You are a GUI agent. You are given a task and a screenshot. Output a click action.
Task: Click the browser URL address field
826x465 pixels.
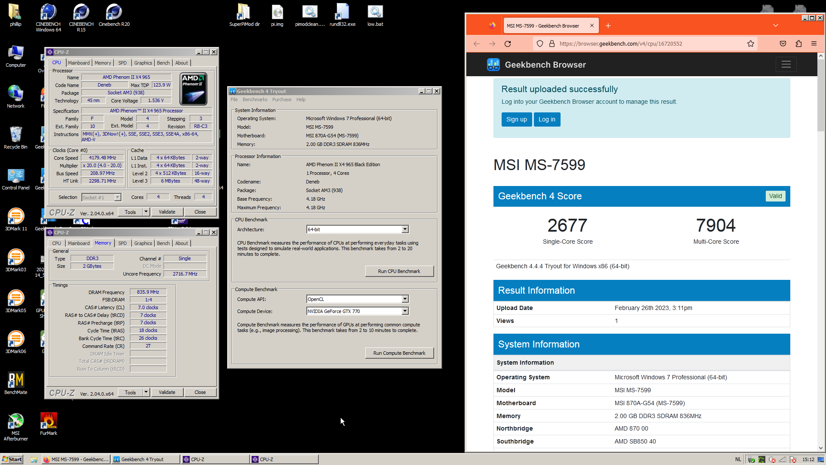645,43
